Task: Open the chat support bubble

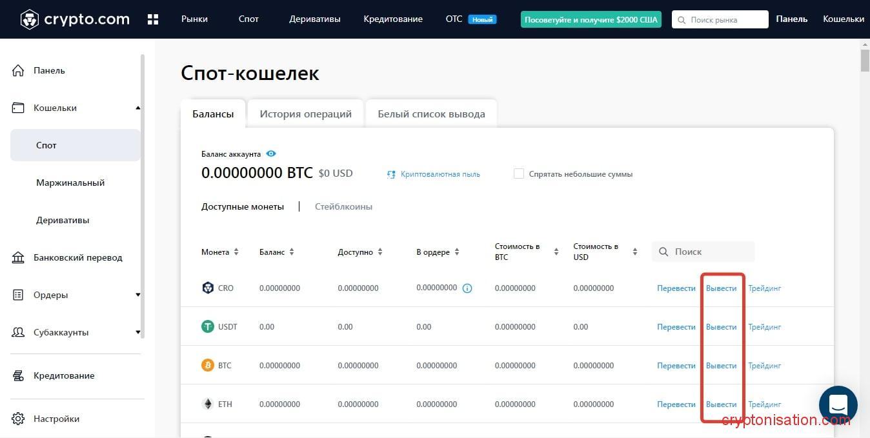Action: tap(838, 404)
